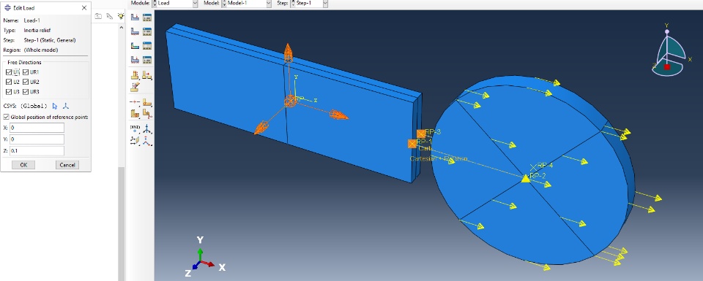Viewport: 703px width, 281px height.
Task: Uncheck the UR3 free direction checkbox
Action: (26, 91)
